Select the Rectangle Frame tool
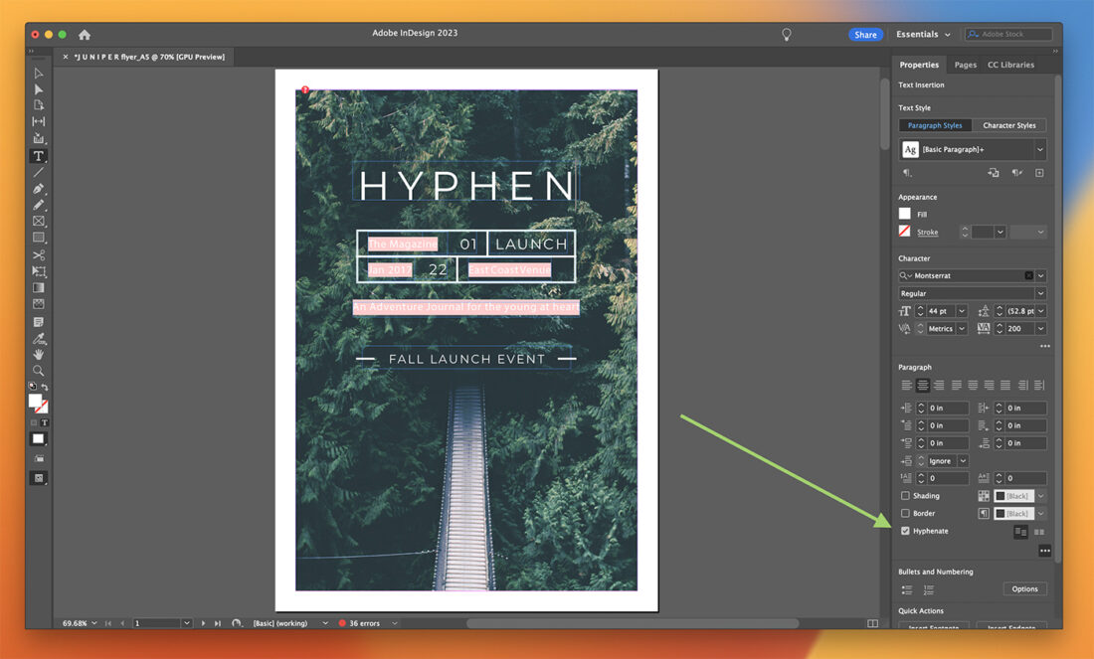This screenshot has height=659, width=1094. [x=39, y=222]
